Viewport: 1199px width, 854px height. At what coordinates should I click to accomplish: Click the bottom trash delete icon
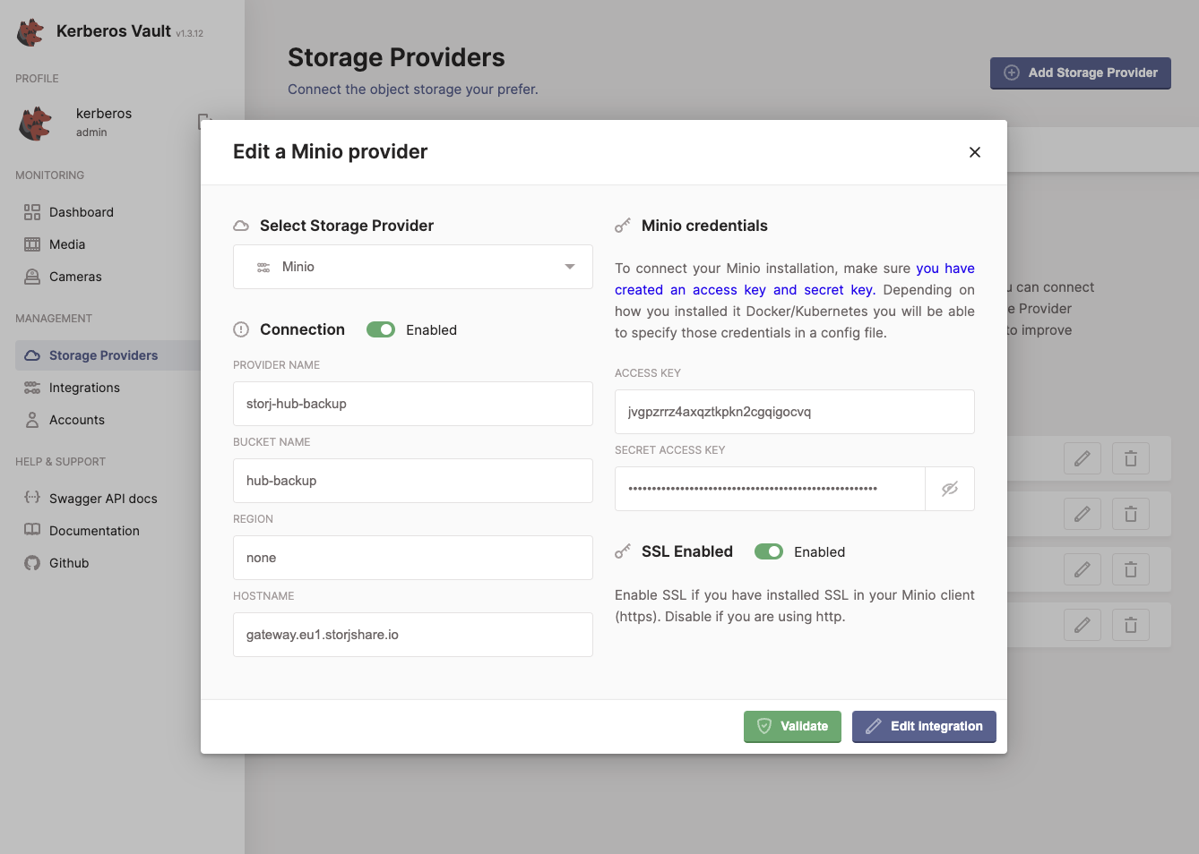click(x=1130, y=624)
